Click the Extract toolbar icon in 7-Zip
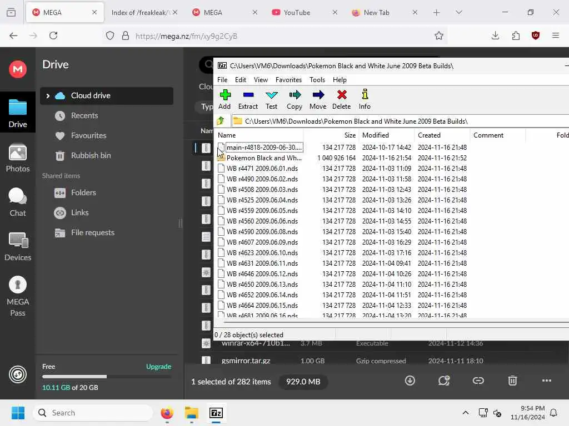The height and width of the screenshot is (426, 569). 248,99
